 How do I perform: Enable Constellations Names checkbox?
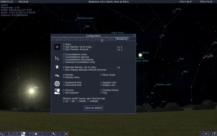(x=64, y=57)
